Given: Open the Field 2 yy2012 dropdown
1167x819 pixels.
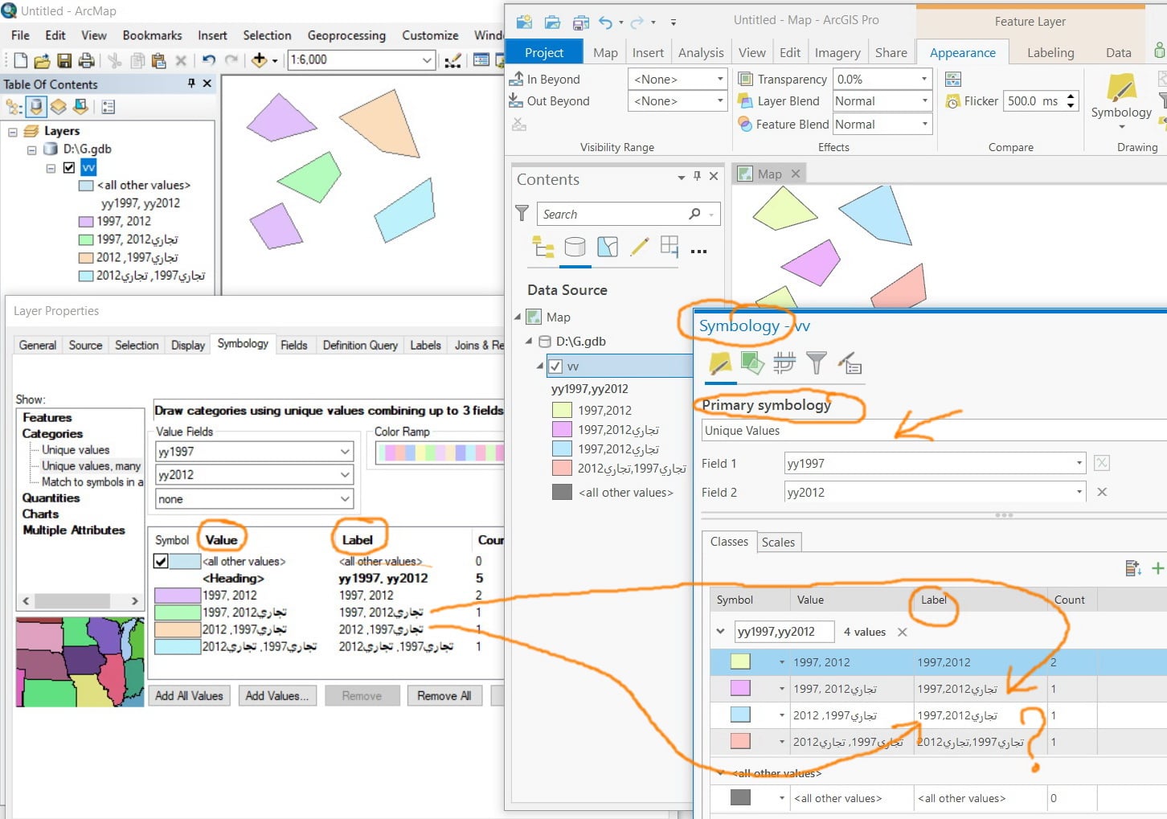Looking at the screenshot, I should 936,492.
